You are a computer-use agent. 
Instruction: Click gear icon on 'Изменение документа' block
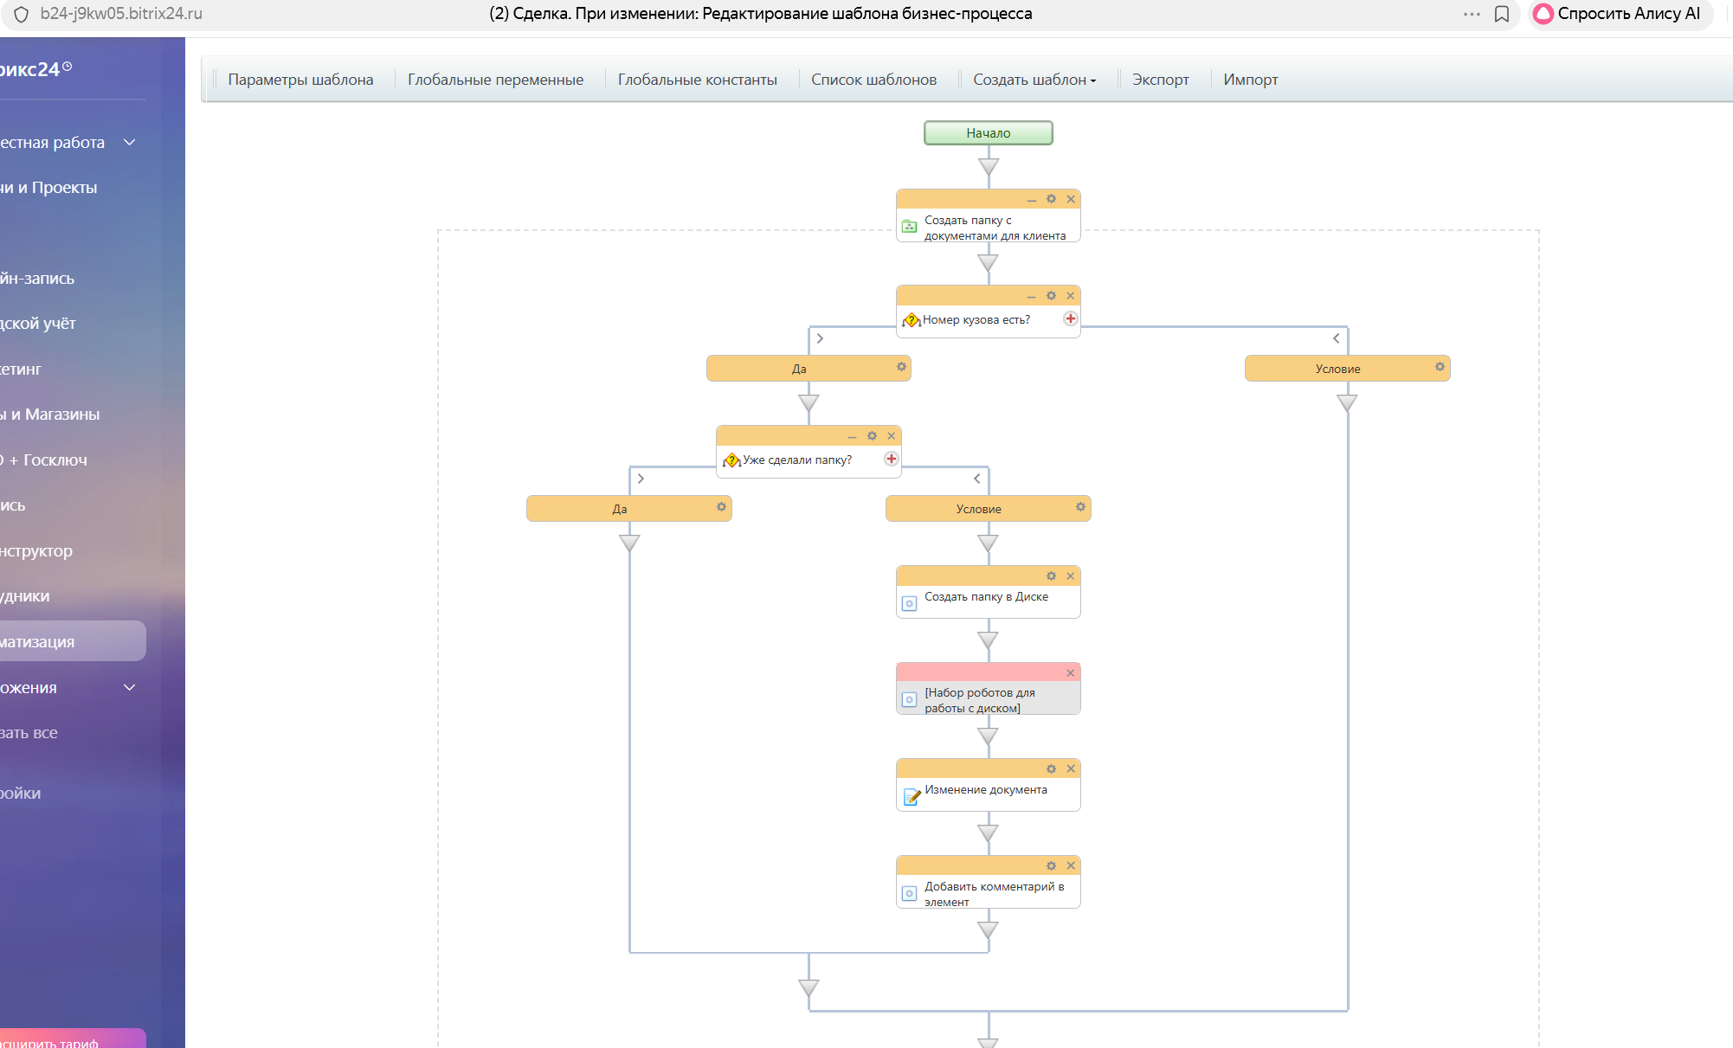(x=1051, y=769)
